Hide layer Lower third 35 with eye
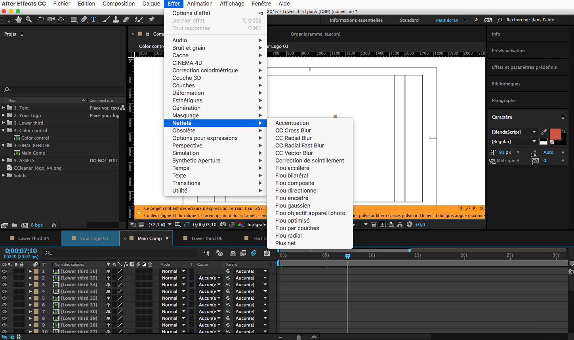This screenshot has height=340, width=574. click(x=4, y=278)
